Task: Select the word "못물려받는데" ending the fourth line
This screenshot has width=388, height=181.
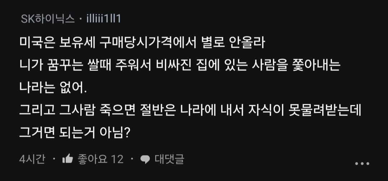Action: (x=325, y=111)
